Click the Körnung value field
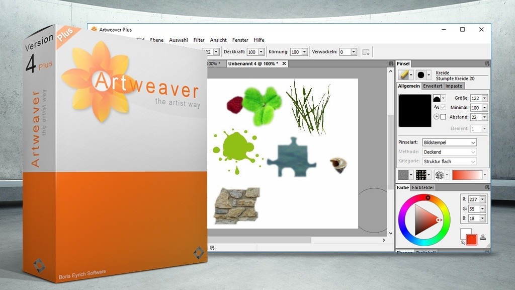 (x=296, y=52)
